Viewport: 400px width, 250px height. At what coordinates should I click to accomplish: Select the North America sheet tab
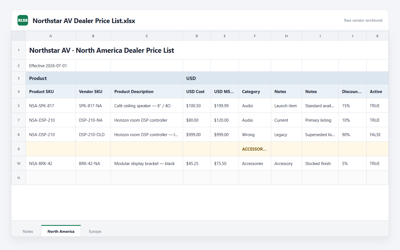[61, 231]
